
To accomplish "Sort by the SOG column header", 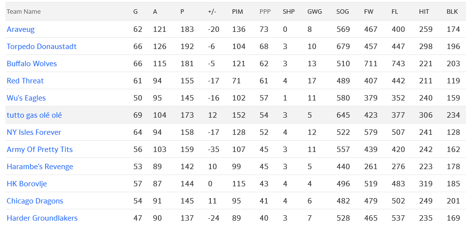I will (343, 11).
